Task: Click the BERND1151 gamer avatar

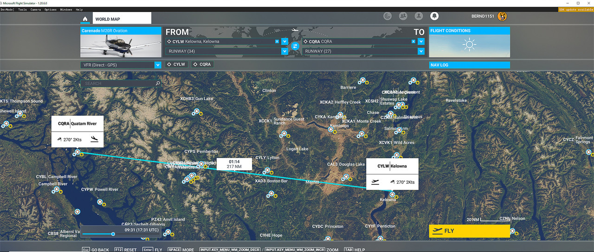Action: coord(502,17)
